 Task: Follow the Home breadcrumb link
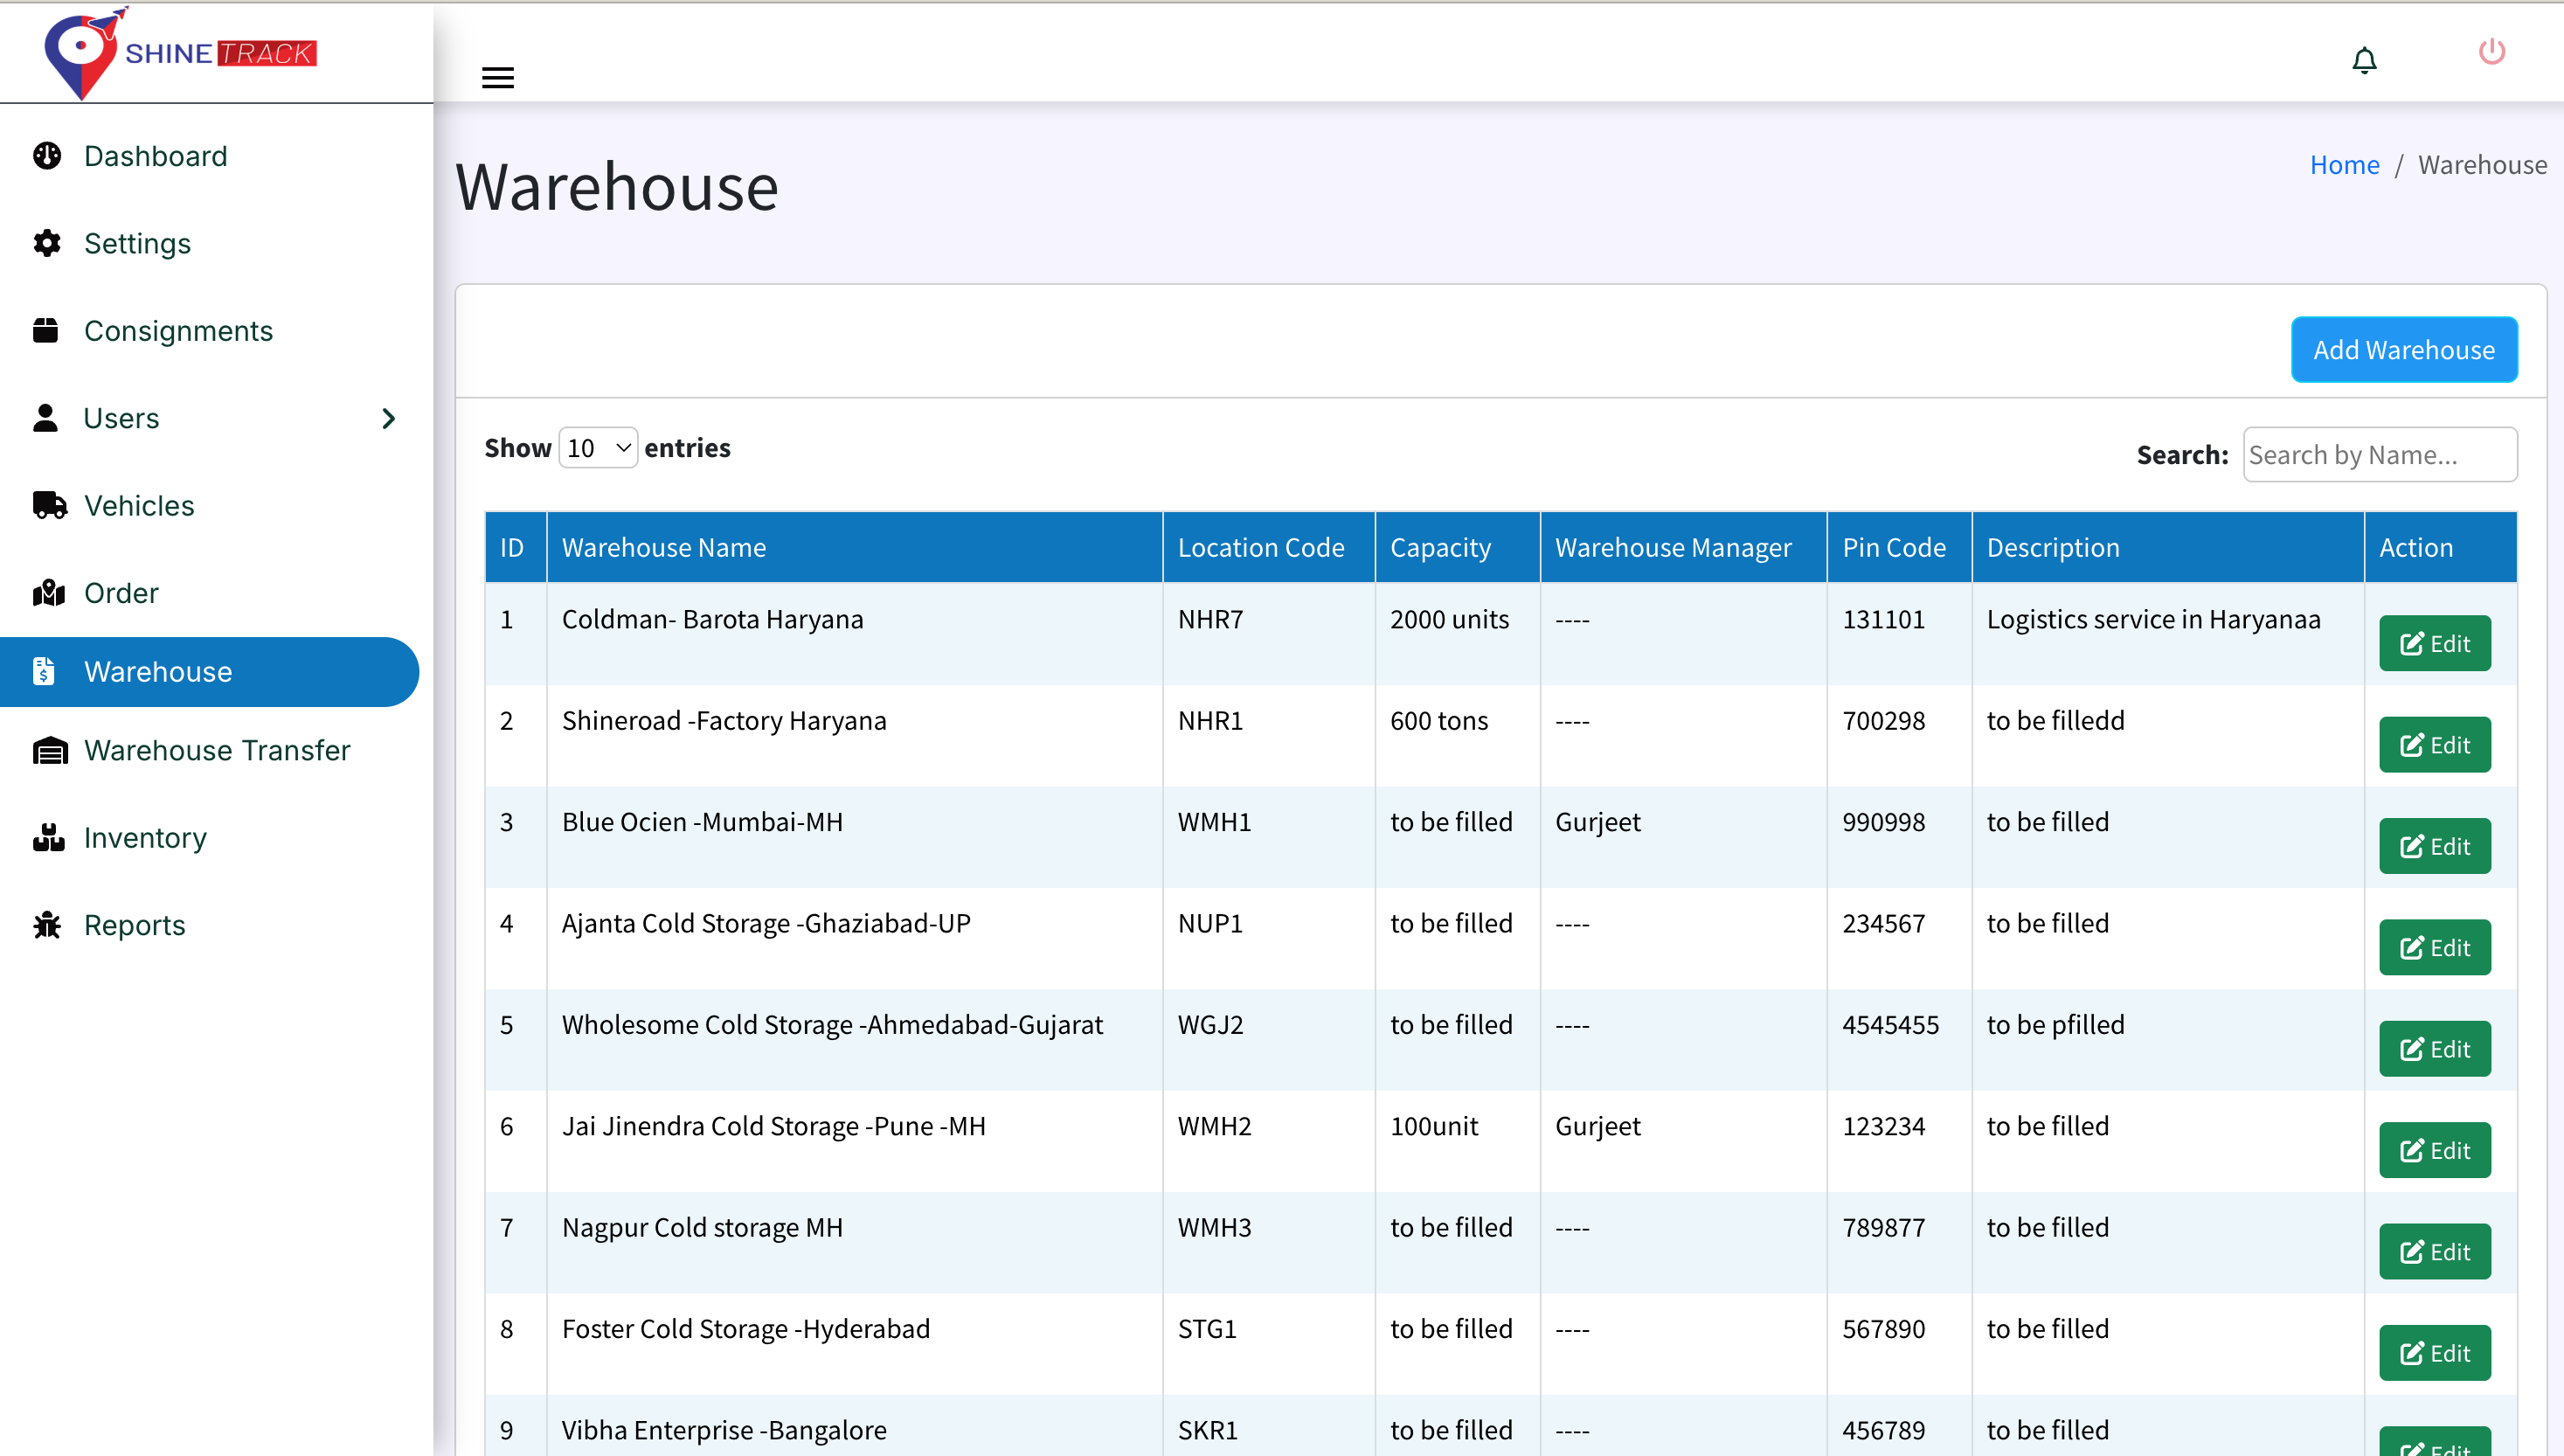click(x=2344, y=164)
